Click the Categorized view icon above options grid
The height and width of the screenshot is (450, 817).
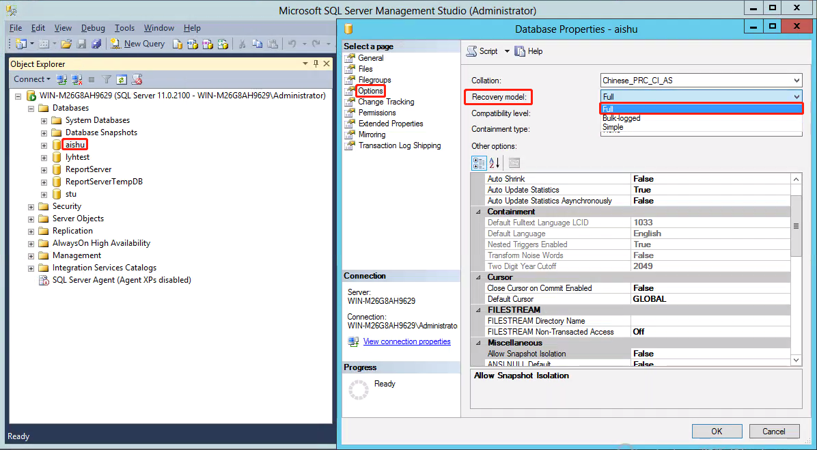(479, 163)
